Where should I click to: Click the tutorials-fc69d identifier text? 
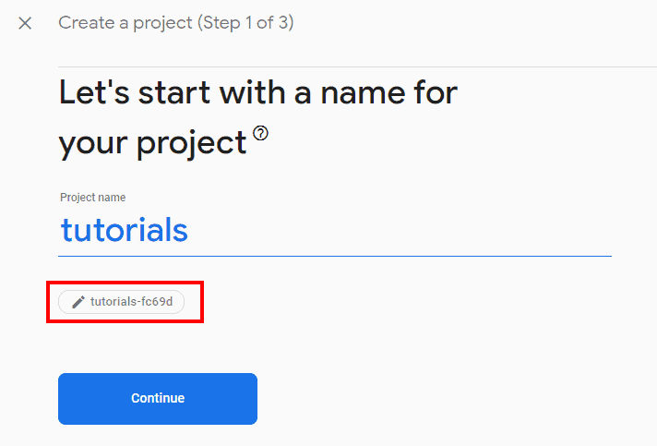coord(132,302)
